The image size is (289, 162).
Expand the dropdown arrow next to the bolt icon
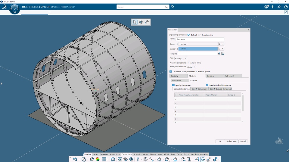pos(141,159)
